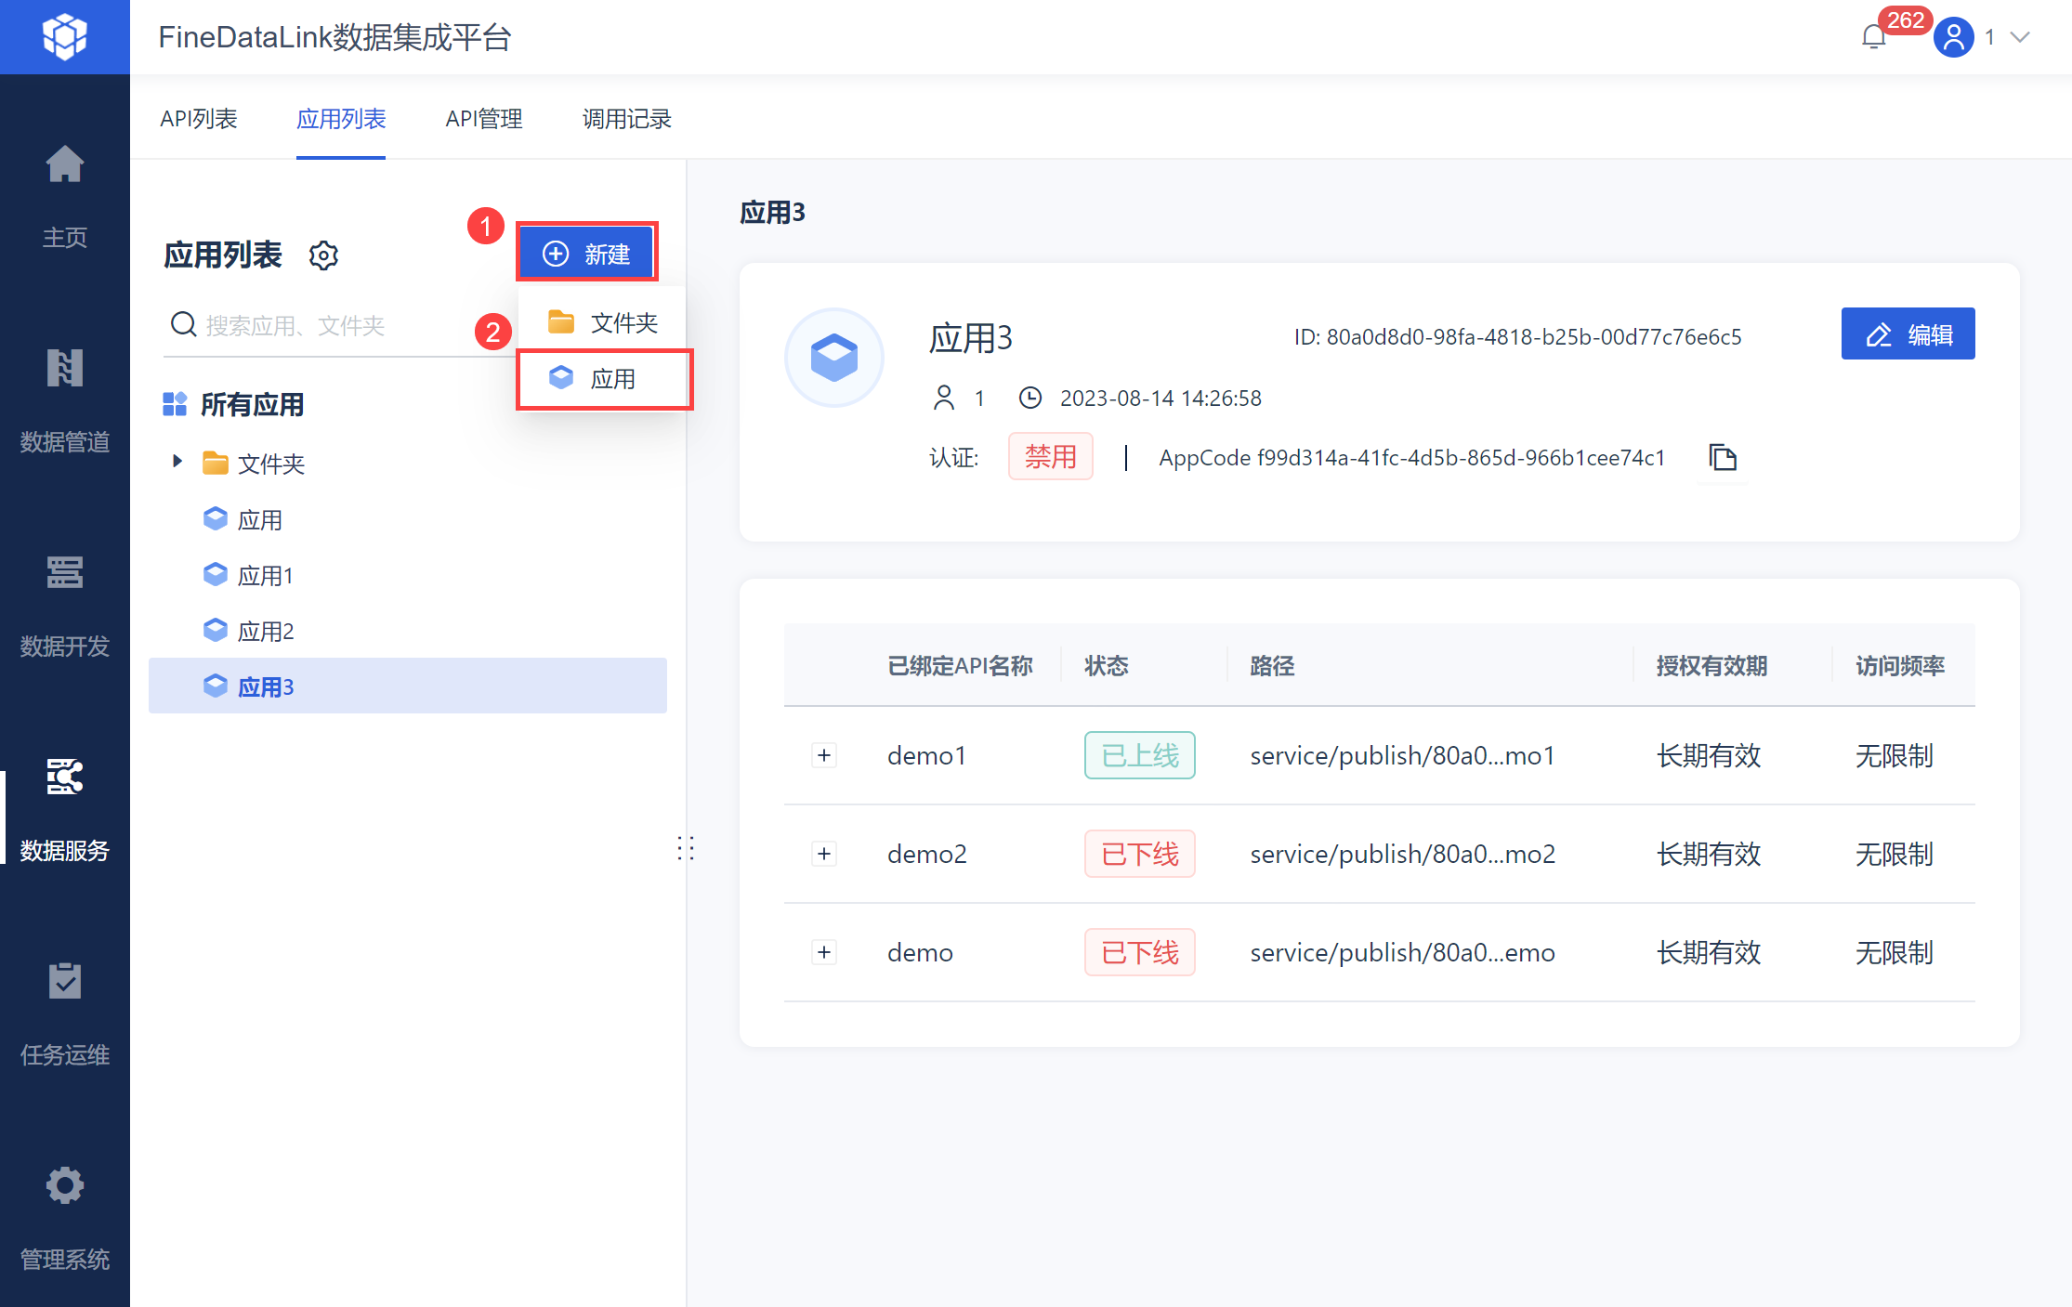Expand the 文件夹 tree node
Image resolution: width=2072 pixels, height=1307 pixels.
[177, 462]
